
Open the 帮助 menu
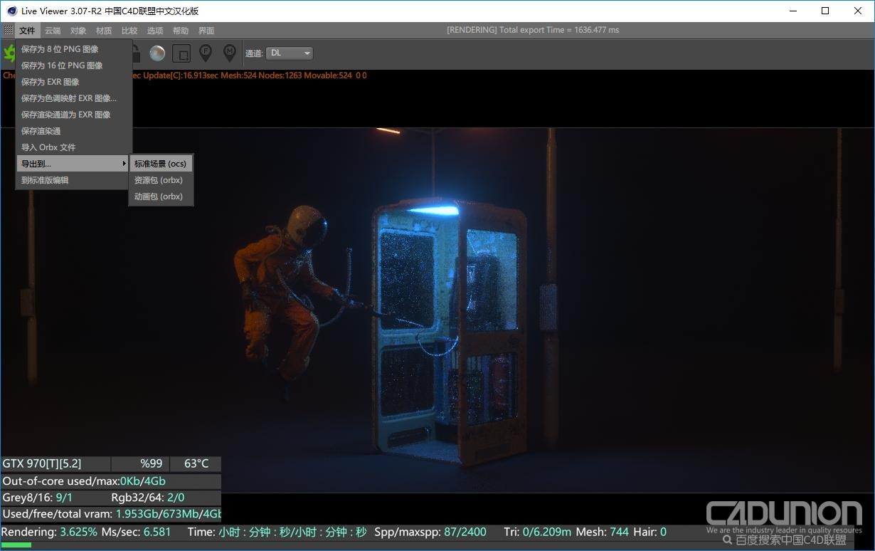[x=181, y=31]
